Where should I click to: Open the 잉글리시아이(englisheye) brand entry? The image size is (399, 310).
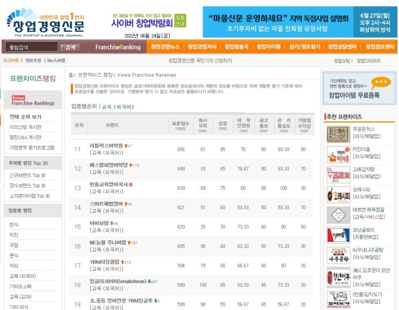[118, 281]
